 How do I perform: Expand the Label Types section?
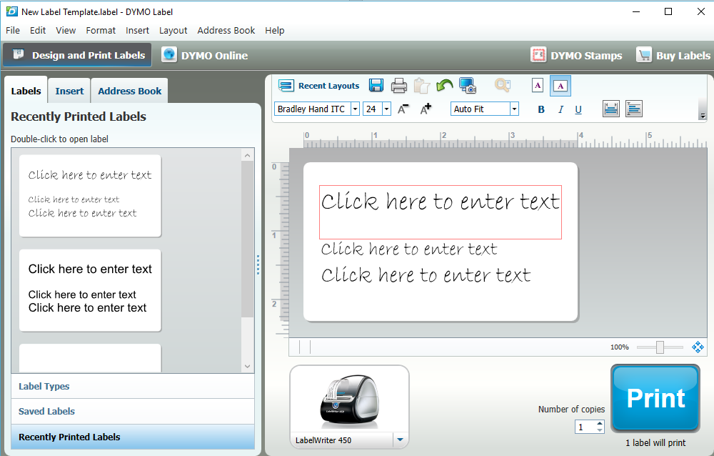pos(133,386)
